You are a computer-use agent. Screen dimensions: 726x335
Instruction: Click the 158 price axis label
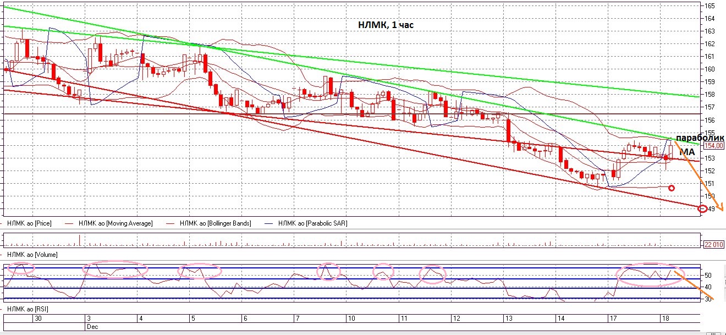point(710,95)
